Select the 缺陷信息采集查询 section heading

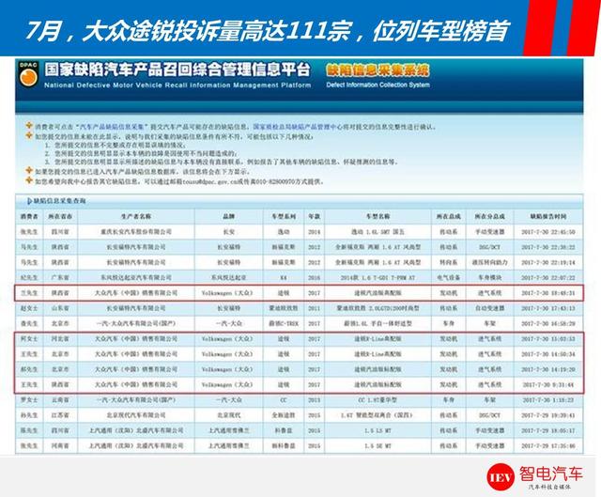pyautogui.click(x=59, y=201)
